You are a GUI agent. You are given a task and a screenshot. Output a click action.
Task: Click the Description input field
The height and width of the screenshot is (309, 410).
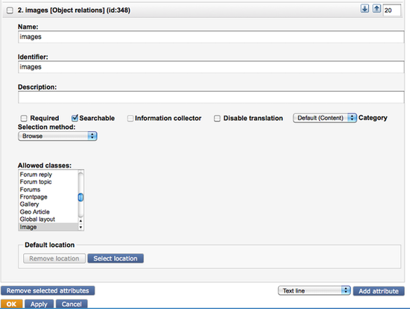211,98
